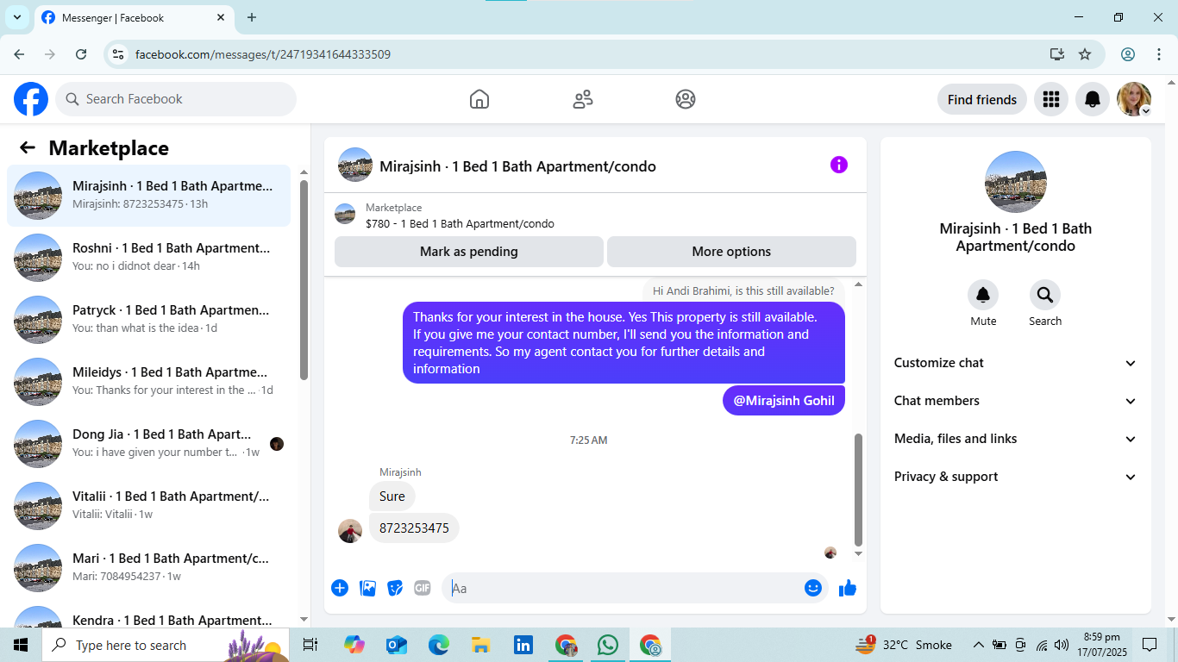This screenshot has height=662, width=1178.
Task: Open Microsoft Edge from the taskbar
Action: [439, 645]
